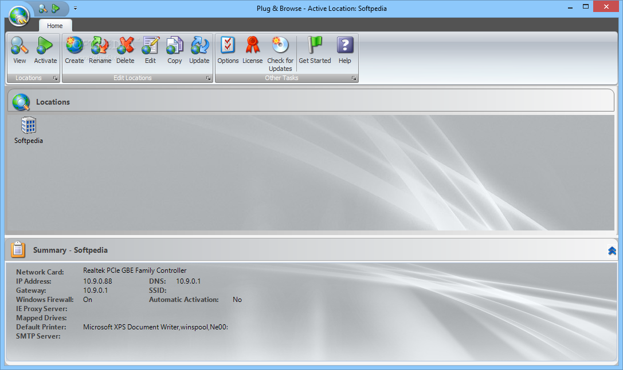Select the Softpedia location building icon
Image resolution: width=623 pixels, height=370 pixels.
click(28, 125)
